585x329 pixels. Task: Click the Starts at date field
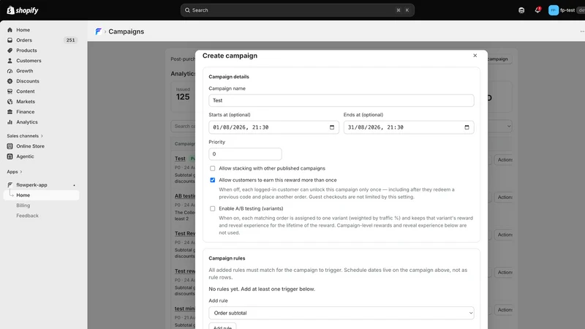(273, 127)
